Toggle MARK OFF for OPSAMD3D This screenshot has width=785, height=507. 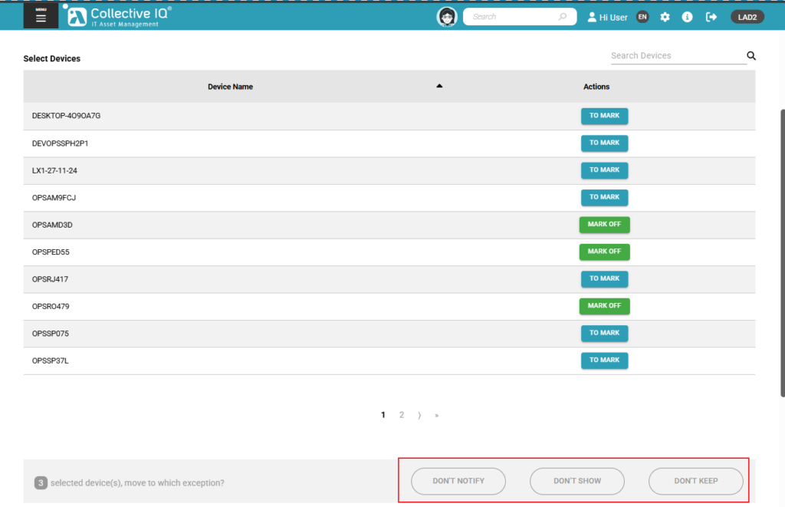(x=604, y=225)
